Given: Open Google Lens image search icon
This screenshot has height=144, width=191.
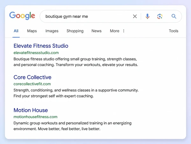Looking at the screenshot, I should tap(160, 16).
